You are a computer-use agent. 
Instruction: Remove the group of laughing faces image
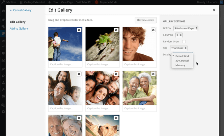point(116,74)
